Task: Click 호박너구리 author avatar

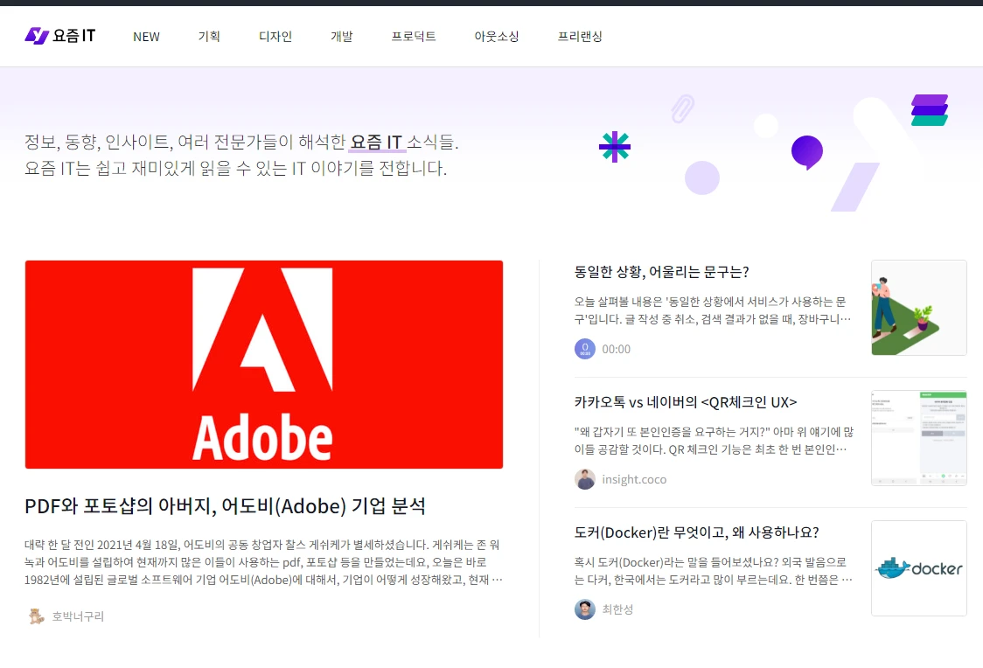Action: tap(37, 616)
